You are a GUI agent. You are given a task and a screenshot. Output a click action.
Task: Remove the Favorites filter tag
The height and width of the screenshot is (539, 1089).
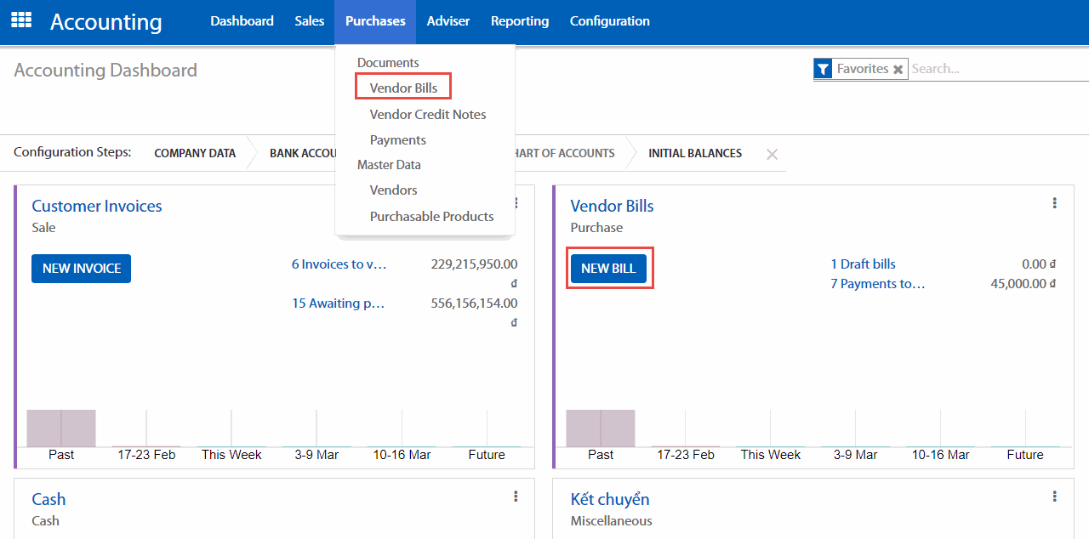(898, 70)
